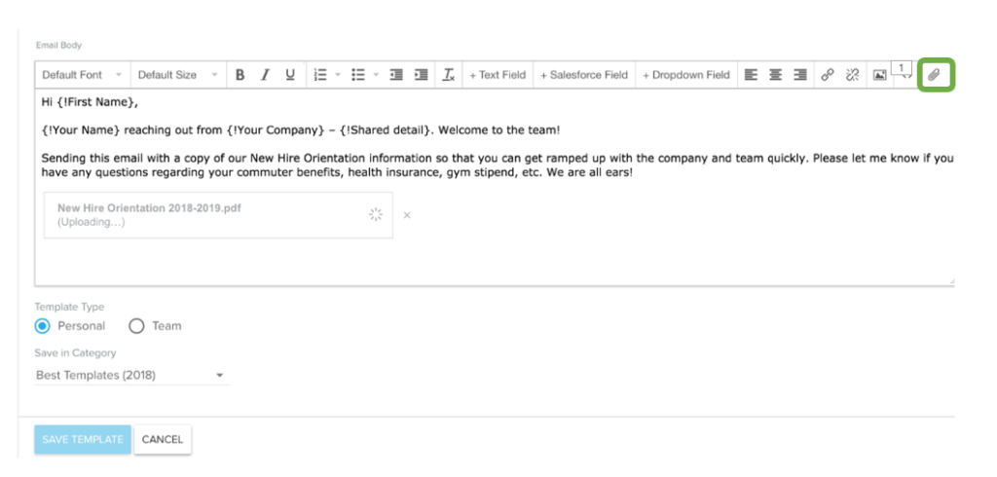
Task: Click the Save Template button
Action: coord(82,440)
